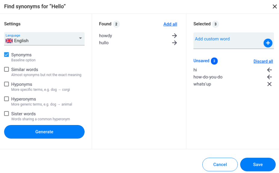The height and width of the screenshot is (173, 279).
Task: Enable the Hyponyms checkbox
Action: click(7, 84)
